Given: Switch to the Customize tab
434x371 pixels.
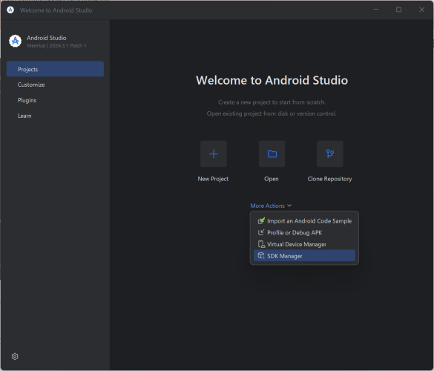Looking at the screenshot, I should tap(31, 85).
